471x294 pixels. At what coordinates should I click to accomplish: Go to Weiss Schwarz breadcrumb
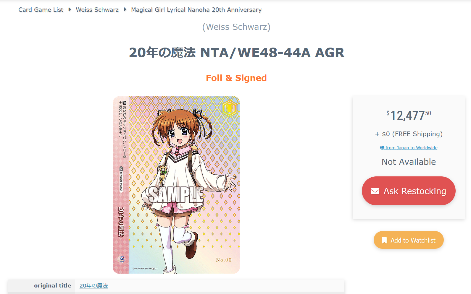tap(97, 10)
